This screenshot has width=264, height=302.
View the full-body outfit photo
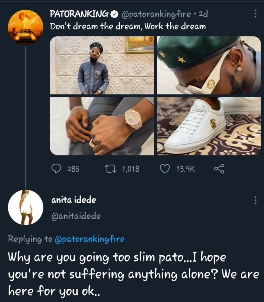102,65
